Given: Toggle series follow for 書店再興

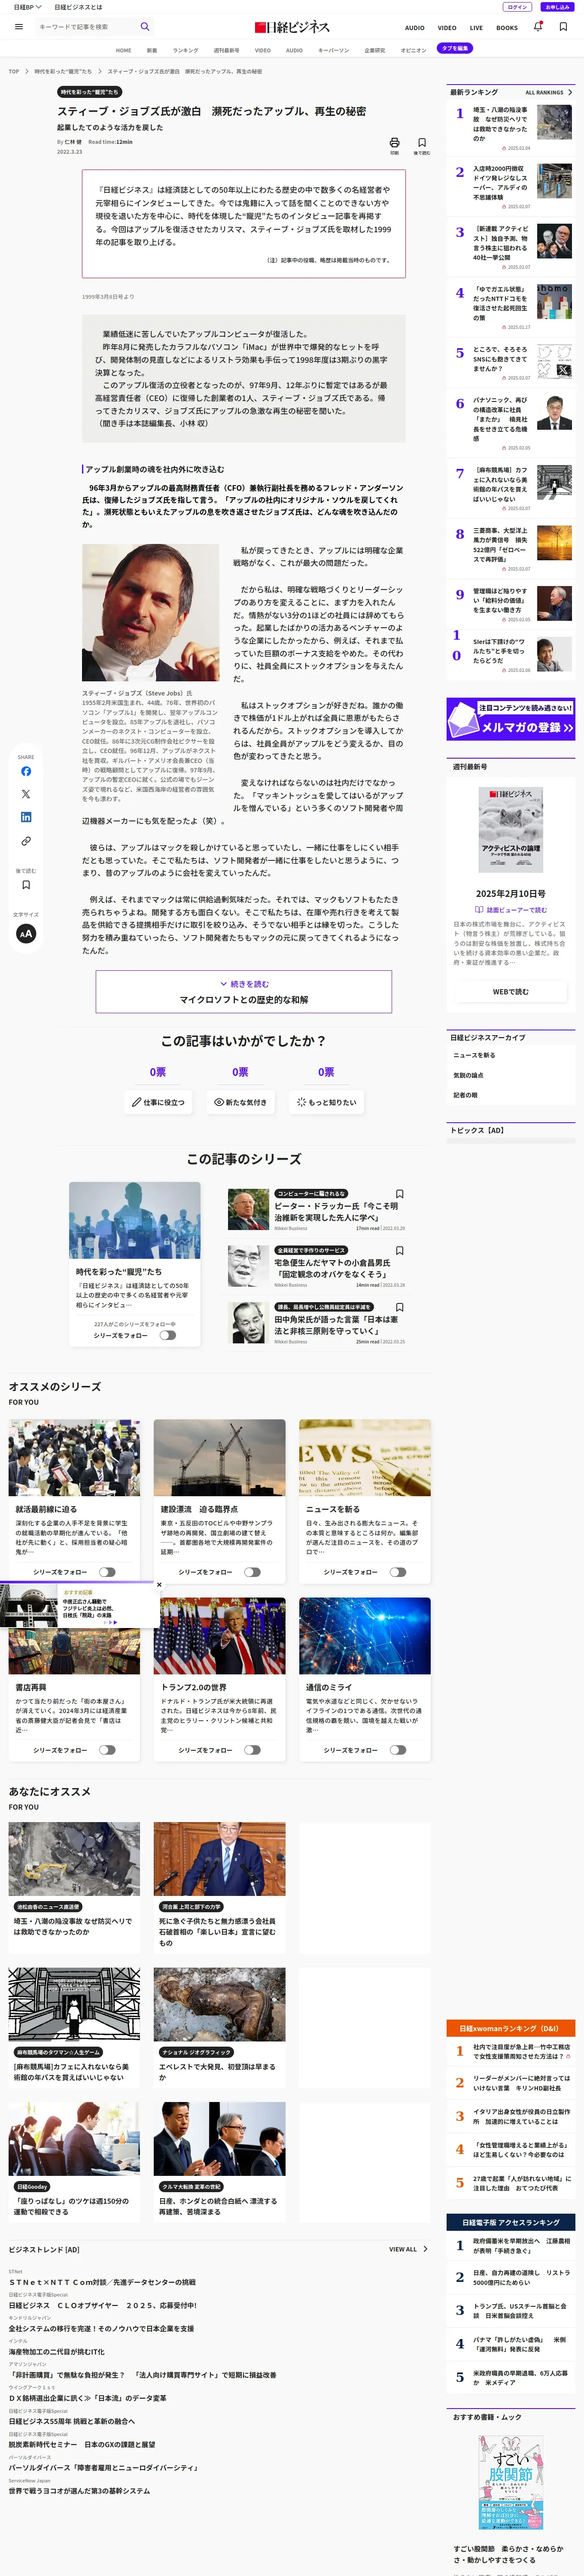Looking at the screenshot, I should click(x=107, y=1750).
